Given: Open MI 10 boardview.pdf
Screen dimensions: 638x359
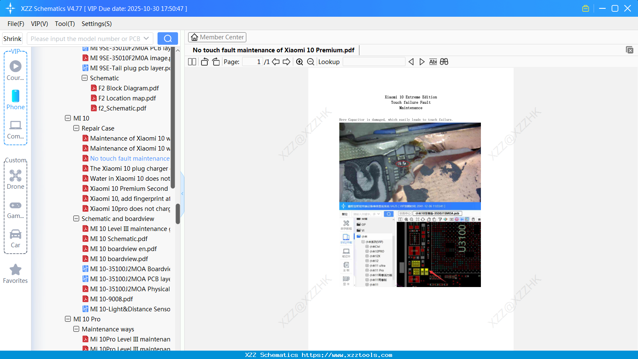Looking at the screenshot, I should coord(115,259).
